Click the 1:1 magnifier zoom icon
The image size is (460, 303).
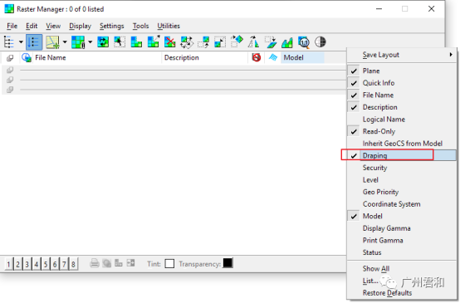click(304, 42)
